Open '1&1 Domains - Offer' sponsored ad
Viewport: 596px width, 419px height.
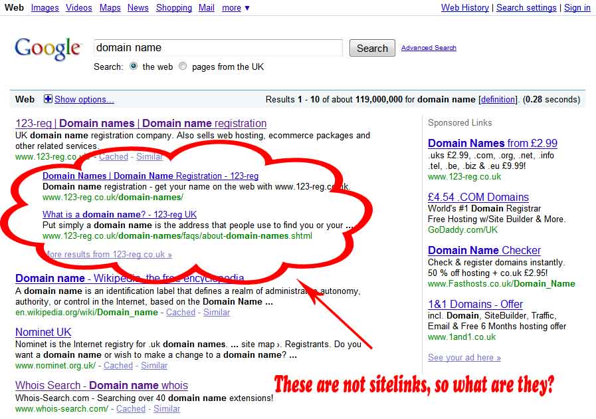pos(476,304)
